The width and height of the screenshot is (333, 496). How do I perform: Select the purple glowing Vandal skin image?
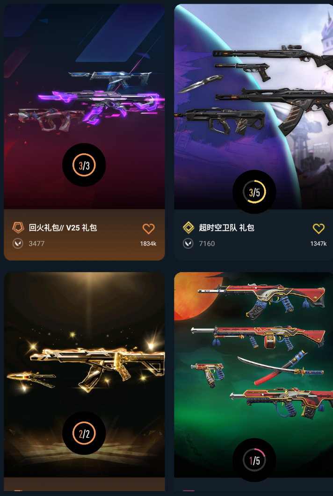tap(101, 104)
